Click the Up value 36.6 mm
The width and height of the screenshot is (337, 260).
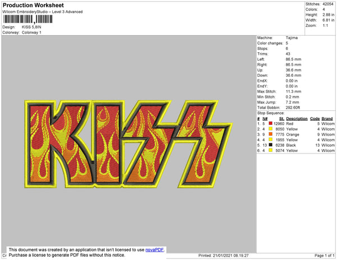click(x=293, y=70)
